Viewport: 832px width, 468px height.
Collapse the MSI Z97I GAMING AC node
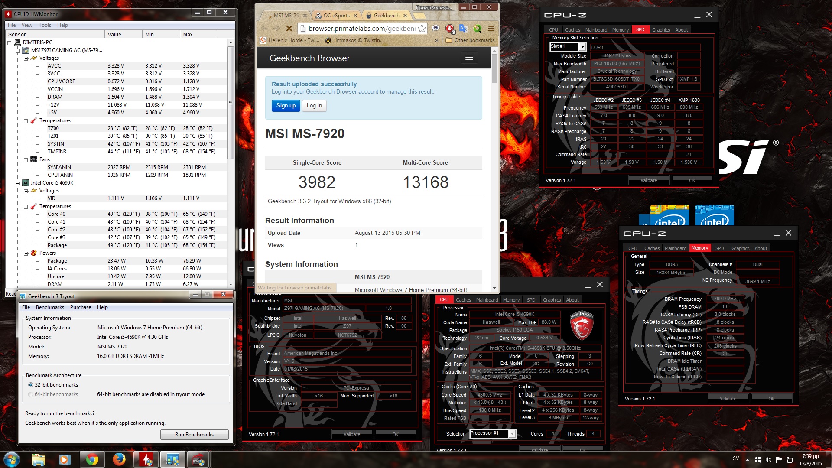click(18, 50)
